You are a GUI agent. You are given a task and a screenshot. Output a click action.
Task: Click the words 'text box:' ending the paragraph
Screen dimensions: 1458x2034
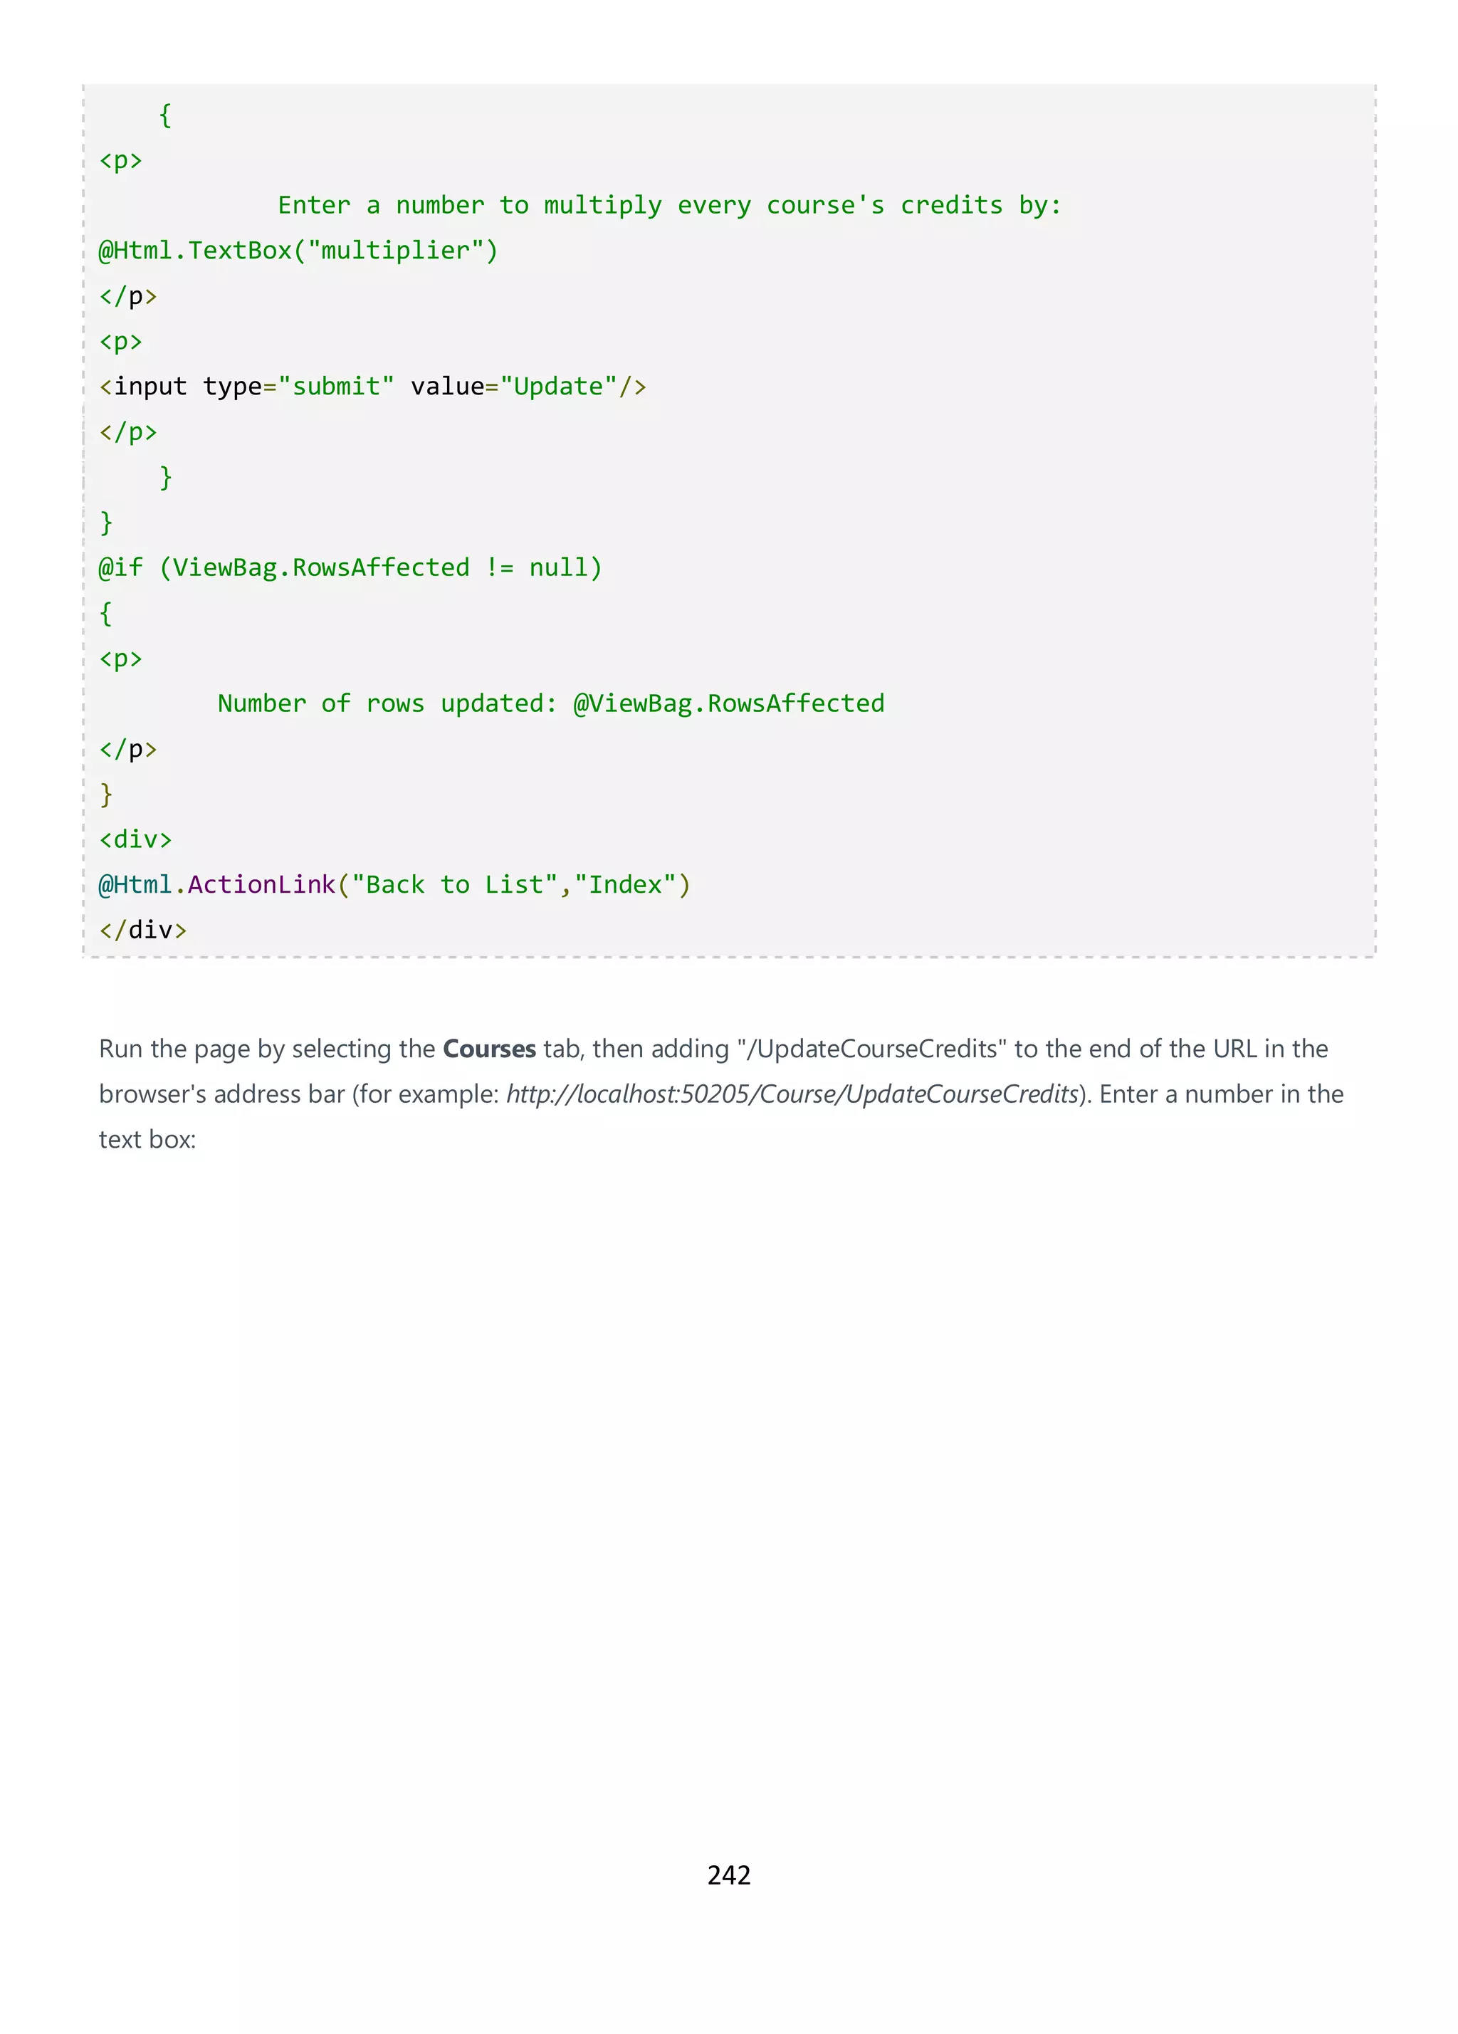pyautogui.click(x=147, y=1139)
